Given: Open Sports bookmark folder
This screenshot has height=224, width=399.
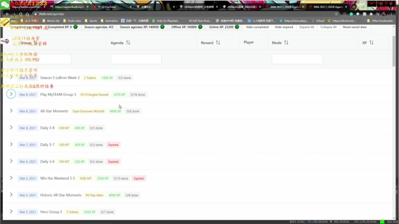Looking at the screenshot, I should (91, 21).
